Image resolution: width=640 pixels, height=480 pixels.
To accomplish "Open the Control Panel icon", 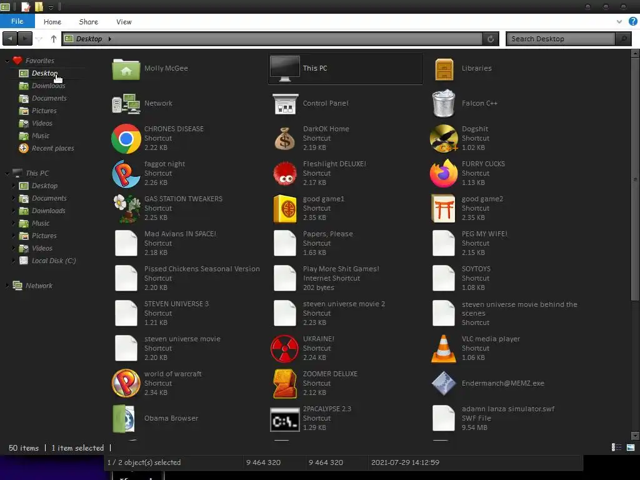I will click(285, 104).
